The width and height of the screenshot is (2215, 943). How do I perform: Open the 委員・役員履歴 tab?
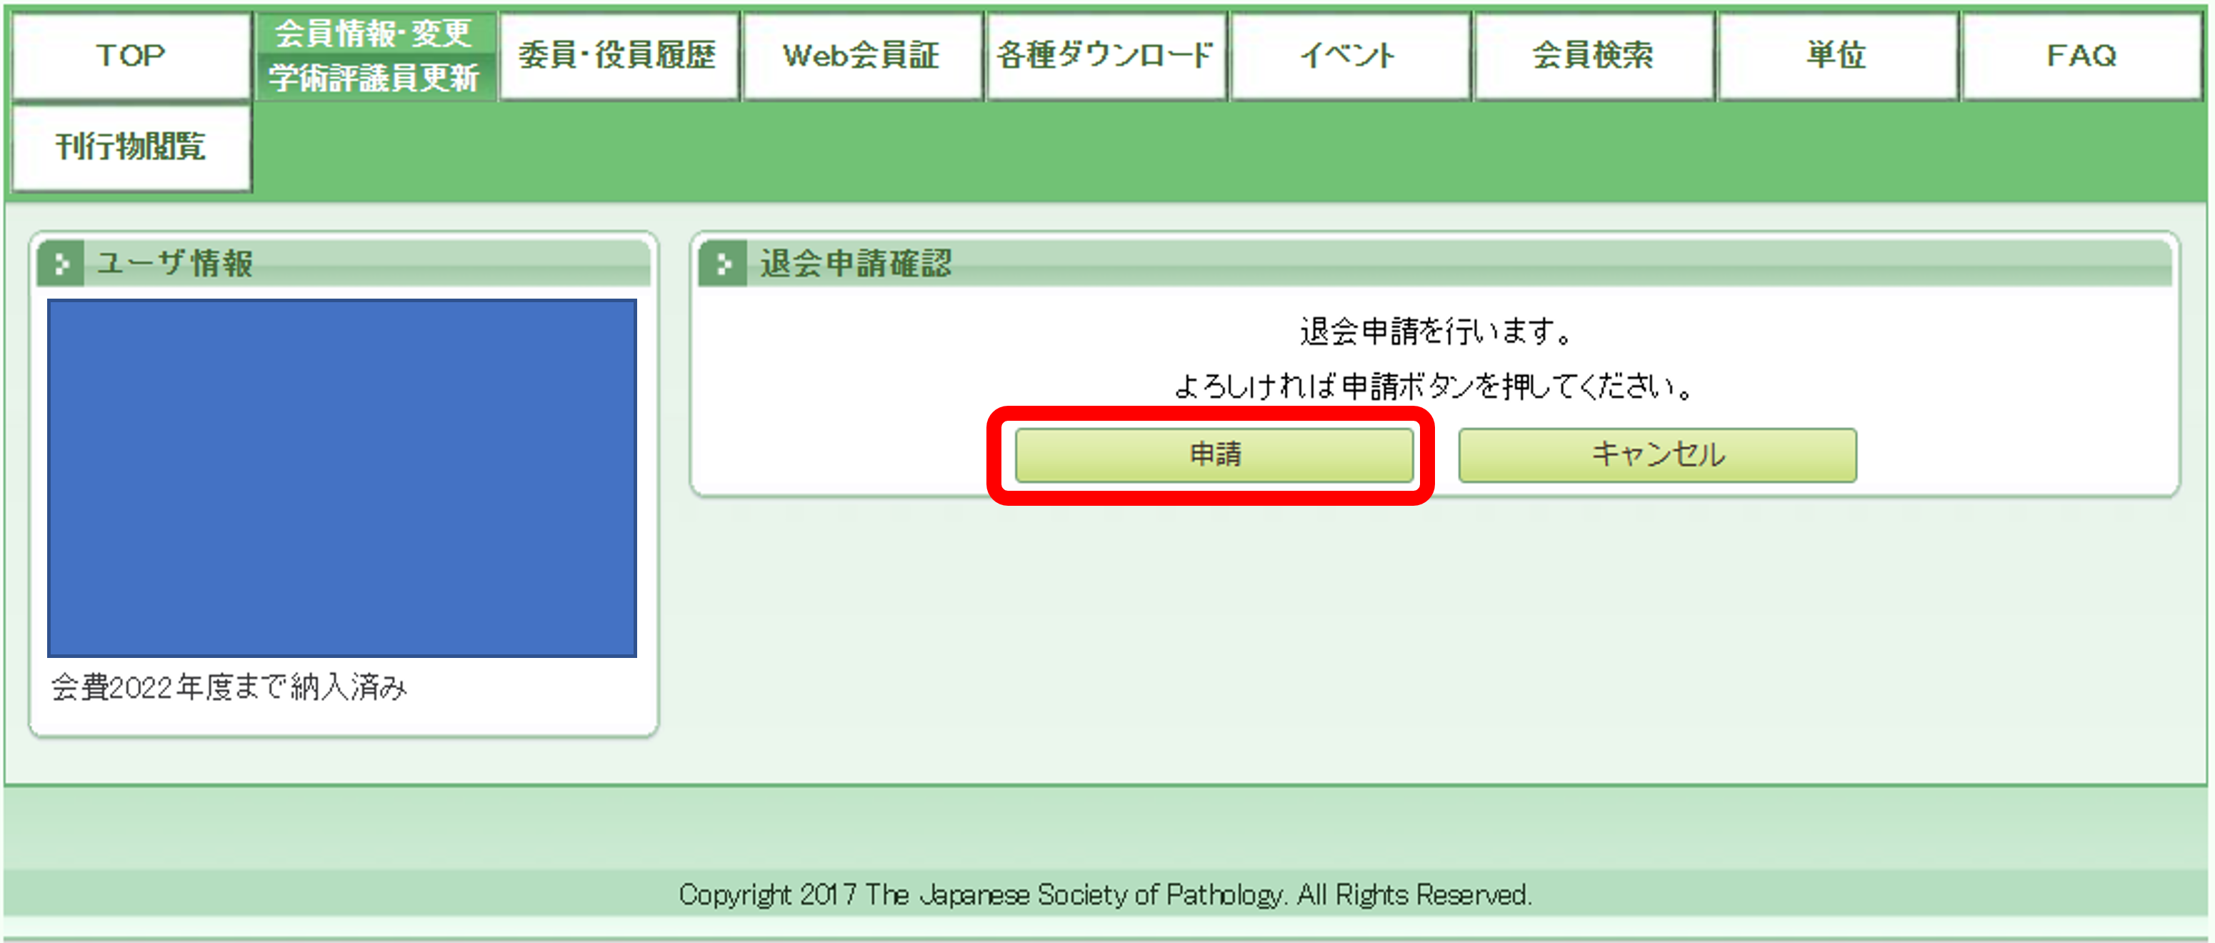pyautogui.click(x=619, y=56)
